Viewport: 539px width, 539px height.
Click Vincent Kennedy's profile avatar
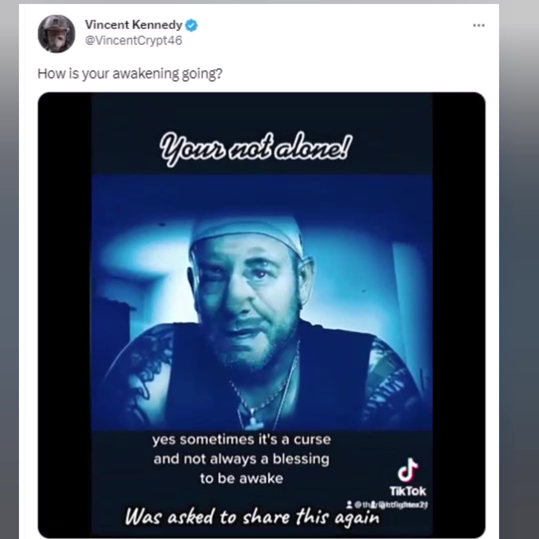tap(56, 33)
